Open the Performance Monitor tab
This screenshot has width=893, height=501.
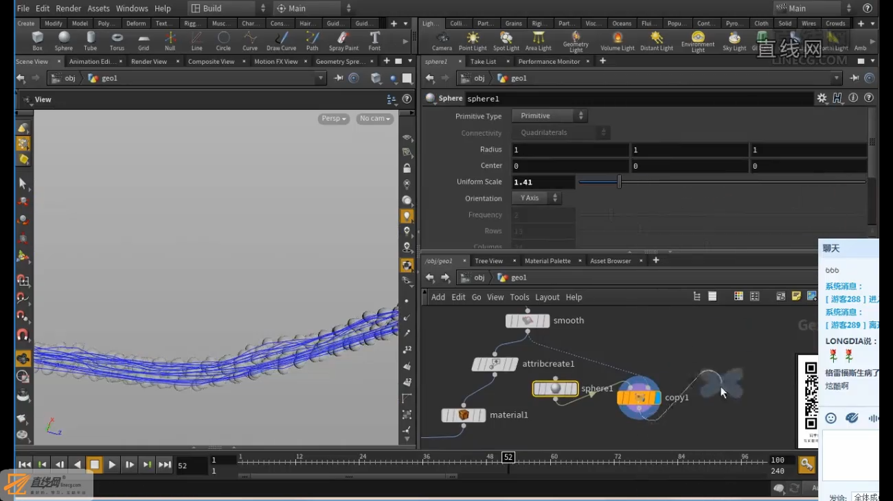pos(549,62)
